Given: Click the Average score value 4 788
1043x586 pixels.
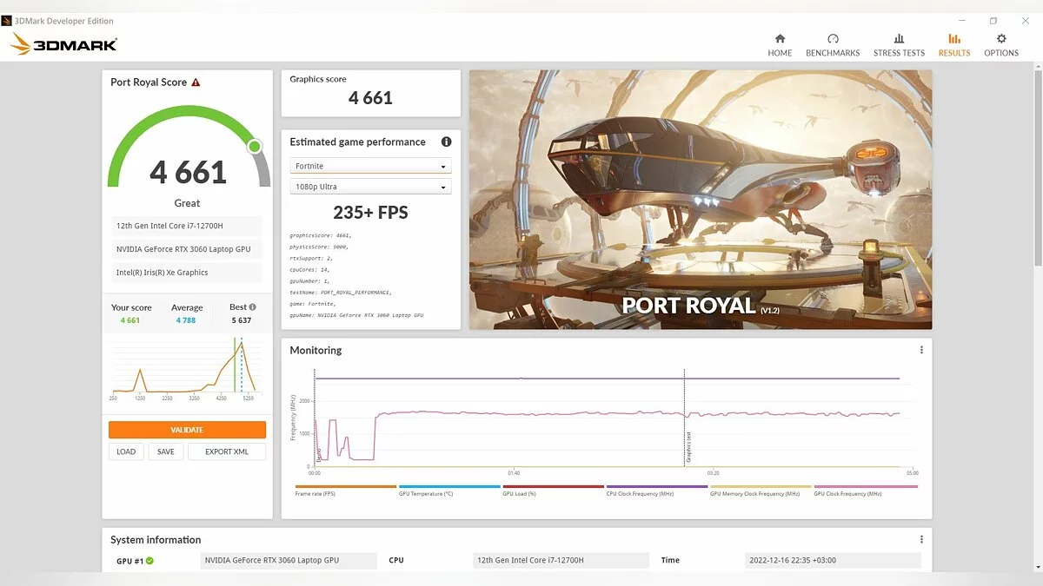Looking at the screenshot, I should pos(186,320).
